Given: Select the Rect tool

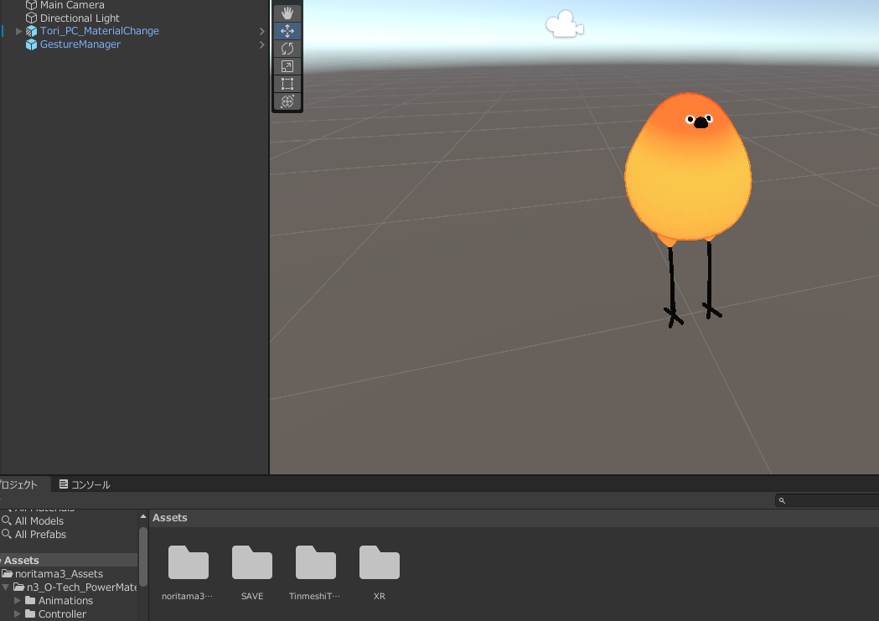Looking at the screenshot, I should (x=287, y=84).
